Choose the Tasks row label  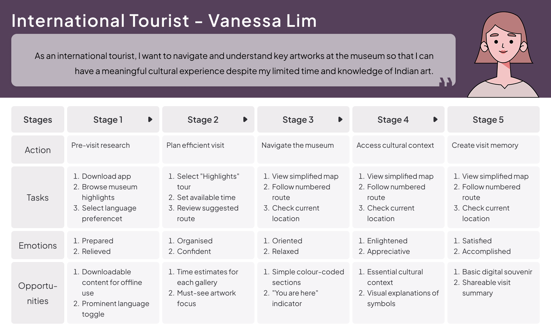(x=38, y=197)
